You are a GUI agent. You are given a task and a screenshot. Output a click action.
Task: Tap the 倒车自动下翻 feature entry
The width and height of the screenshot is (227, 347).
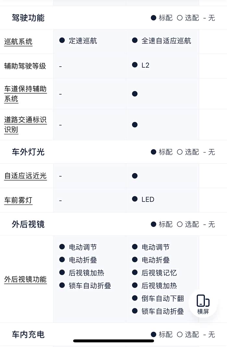[162, 299]
